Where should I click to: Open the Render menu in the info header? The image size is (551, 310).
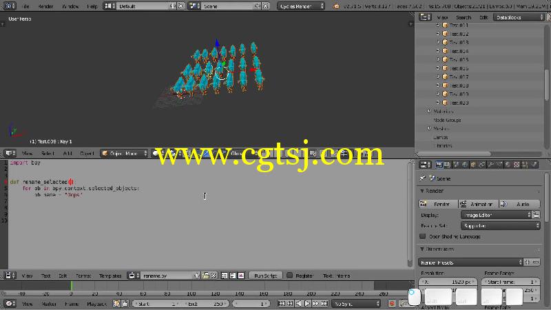tap(45, 6)
